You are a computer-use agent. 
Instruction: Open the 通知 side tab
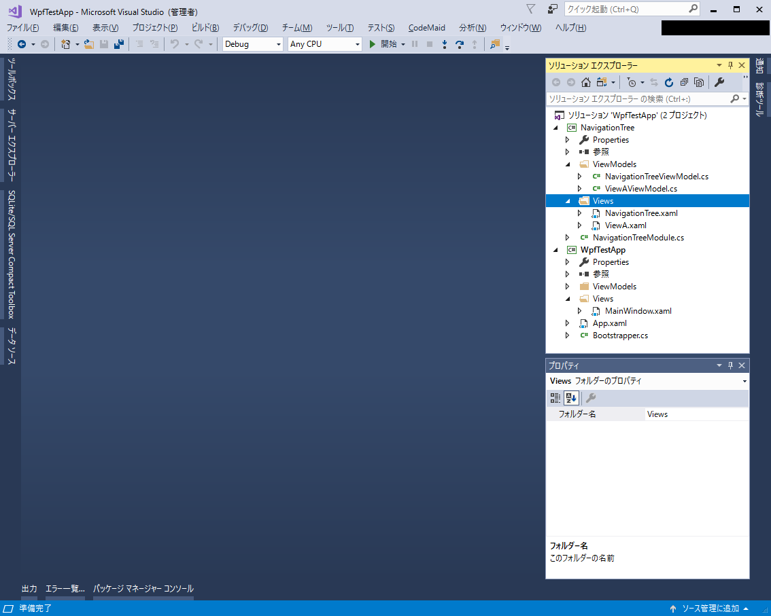(759, 66)
